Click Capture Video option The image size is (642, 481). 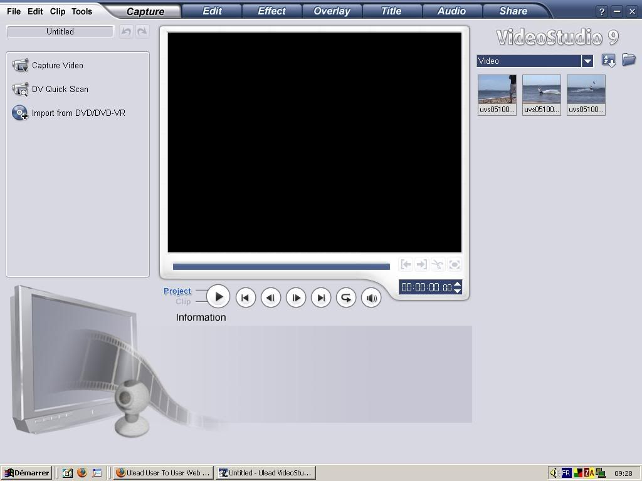[x=57, y=65]
